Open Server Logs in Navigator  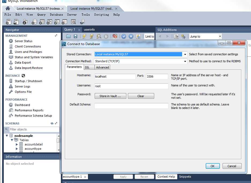[23, 86]
